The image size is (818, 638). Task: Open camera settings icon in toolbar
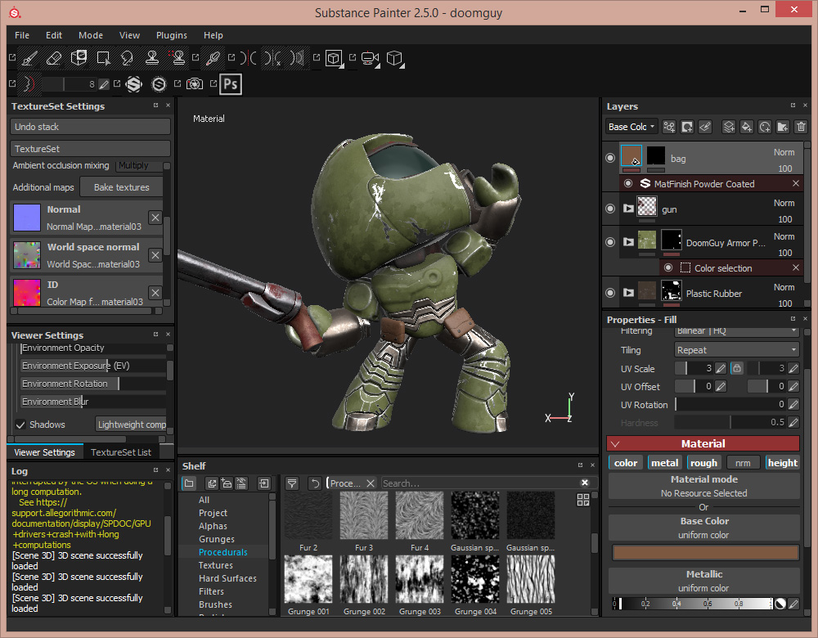click(x=370, y=58)
